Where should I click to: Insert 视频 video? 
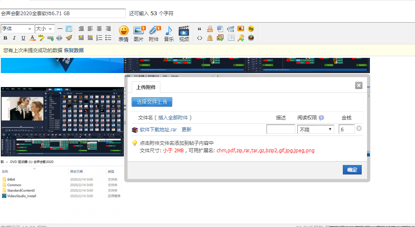[x=184, y=34]
